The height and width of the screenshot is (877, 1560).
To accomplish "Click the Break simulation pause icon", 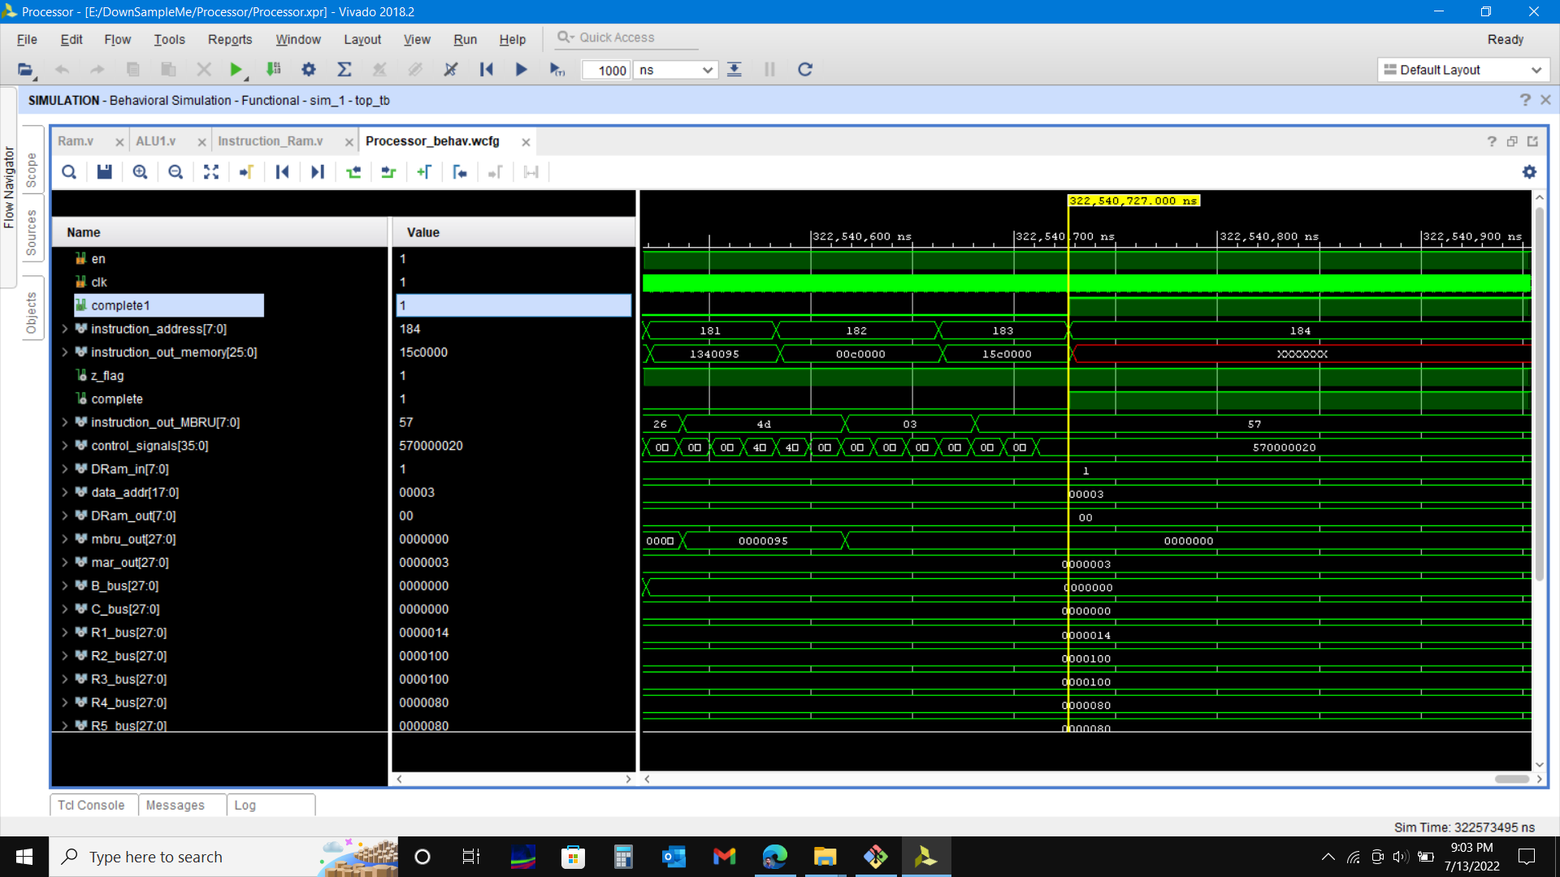I will (x=769, y=70).
